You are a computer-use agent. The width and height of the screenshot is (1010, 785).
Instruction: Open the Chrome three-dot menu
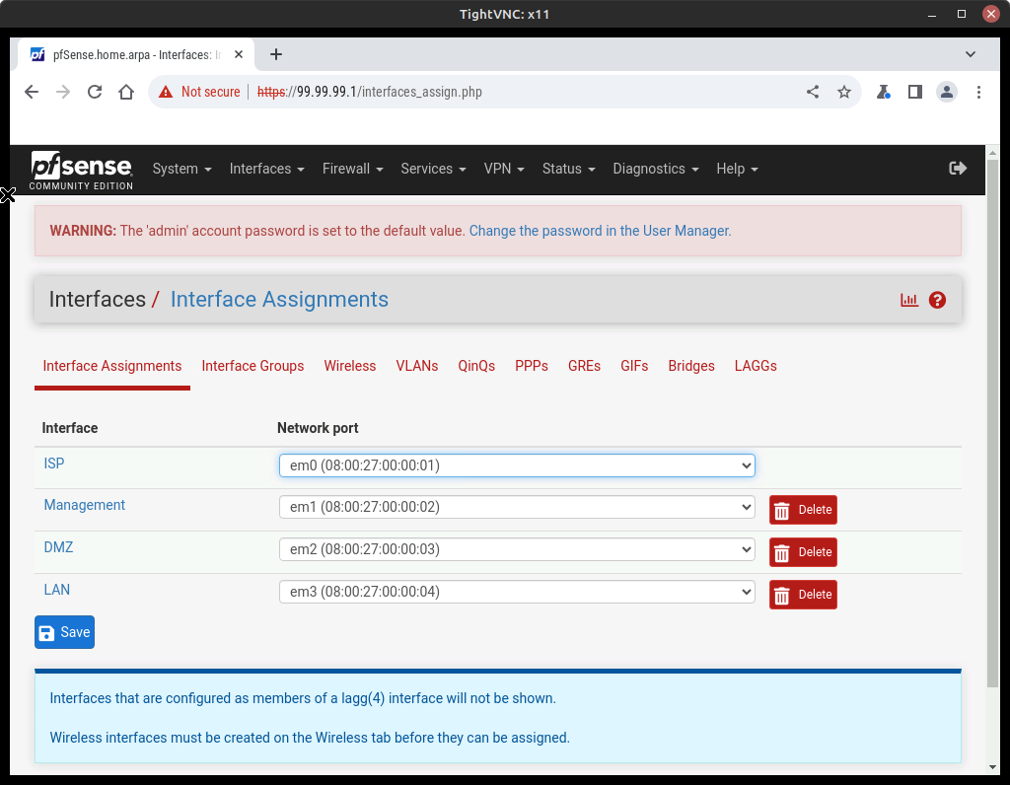pyautogui.click(x=978, y=92)
